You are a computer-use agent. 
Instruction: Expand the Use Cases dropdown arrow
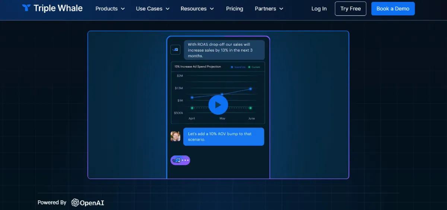tap(167, 9)
